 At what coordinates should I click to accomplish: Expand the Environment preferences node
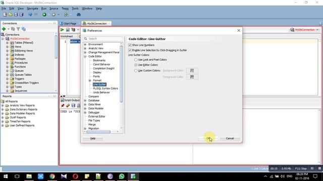pyautogui.click(x=85, y=44)
